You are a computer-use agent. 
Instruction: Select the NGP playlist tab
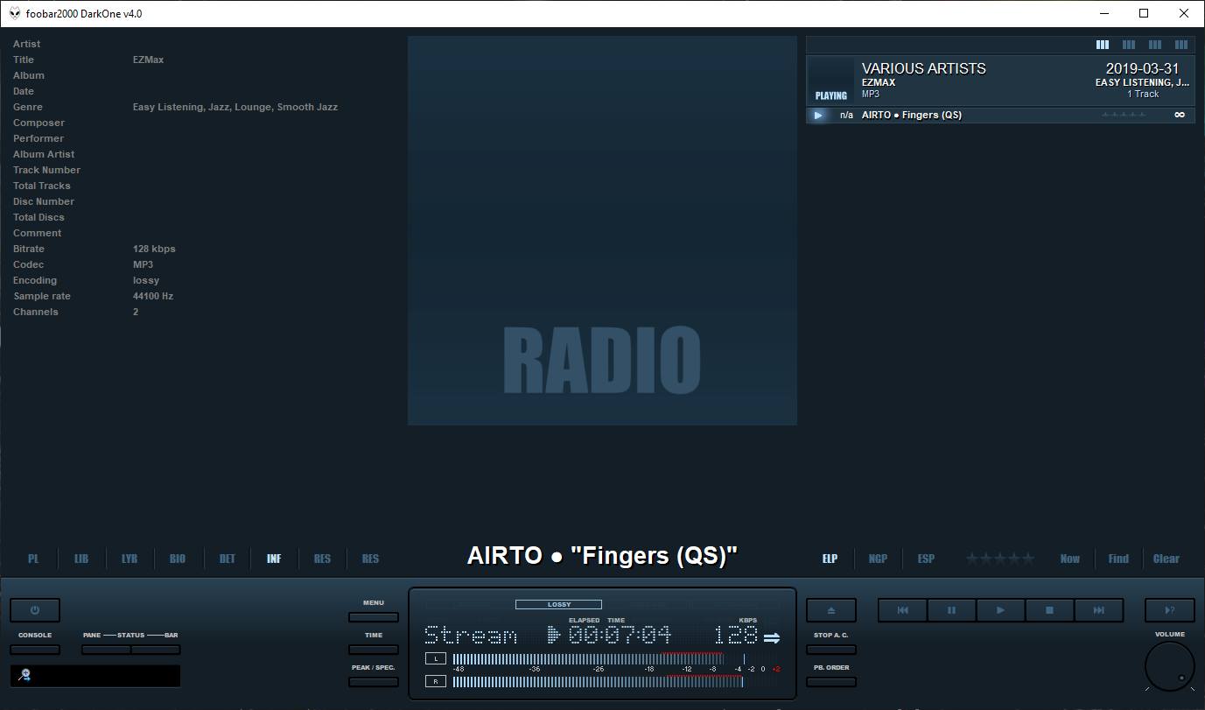878,559
